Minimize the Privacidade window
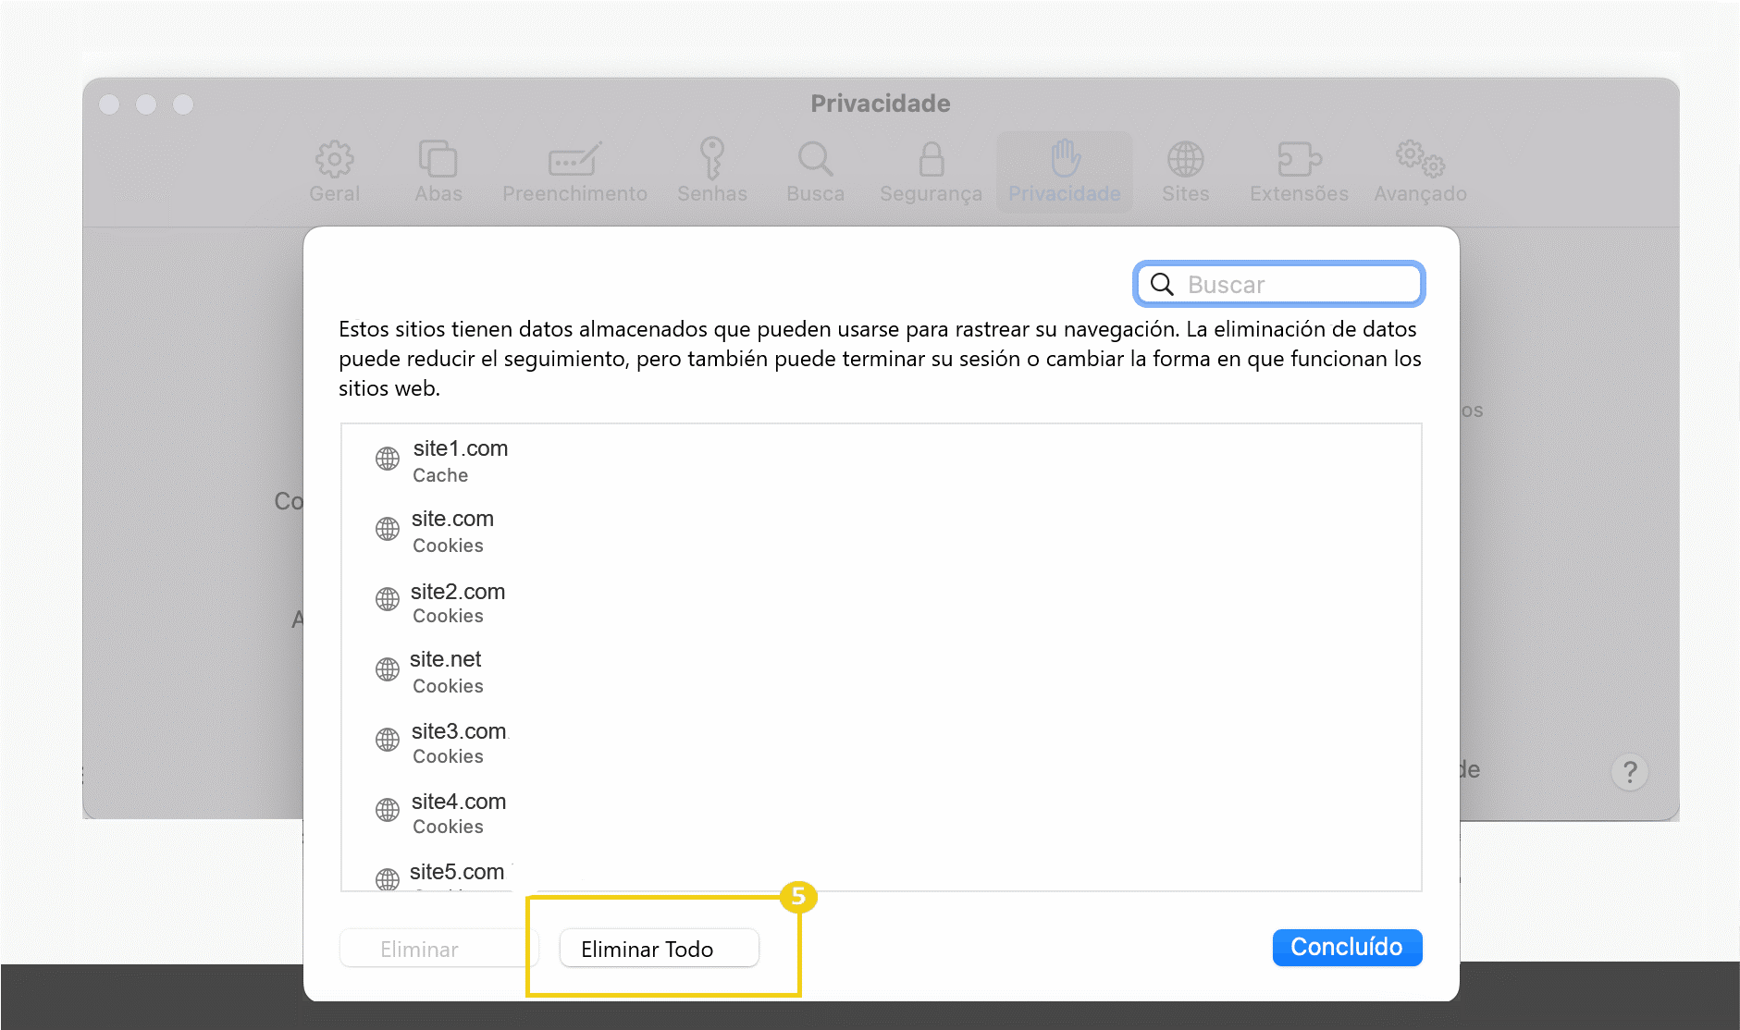 pos(146,104)
